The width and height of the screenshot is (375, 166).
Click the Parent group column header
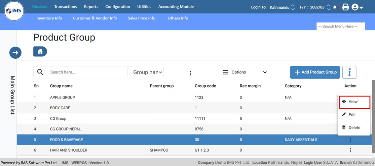point(162,86)
